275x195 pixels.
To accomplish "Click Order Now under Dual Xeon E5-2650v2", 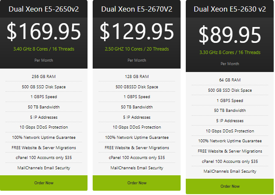I will coord(44,183).
